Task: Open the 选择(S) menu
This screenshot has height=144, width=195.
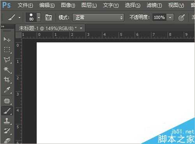Action: pos(133,5)
